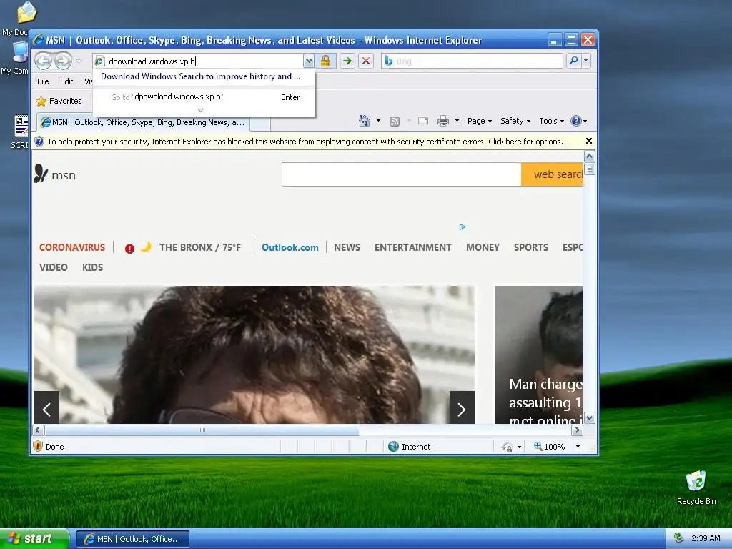Open the Home button dropdown arrow
The height and width of the screenshot is (549, 732).
[x=378, y=121]
